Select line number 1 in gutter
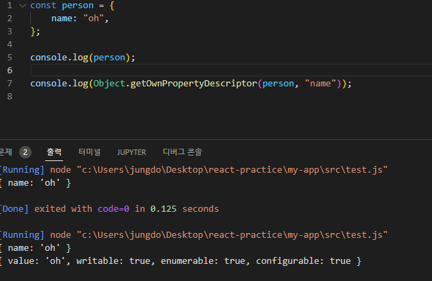The image size is (432, 281). click(10, 5)
